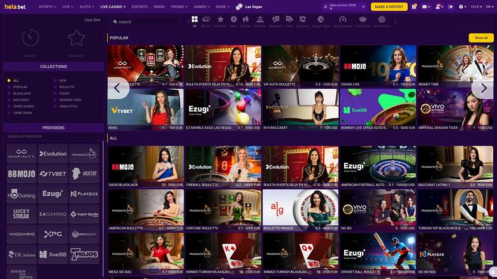497x279 pixels.
Task: Filter by Ezugi provider logo
Action: (x=53, y=194)
